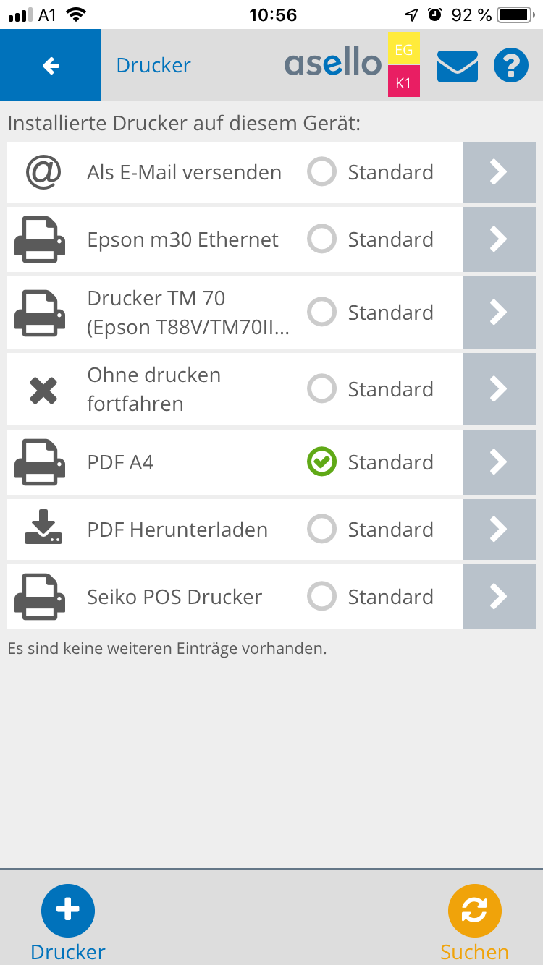Click the PDF Herunterladen download icon

43,527
